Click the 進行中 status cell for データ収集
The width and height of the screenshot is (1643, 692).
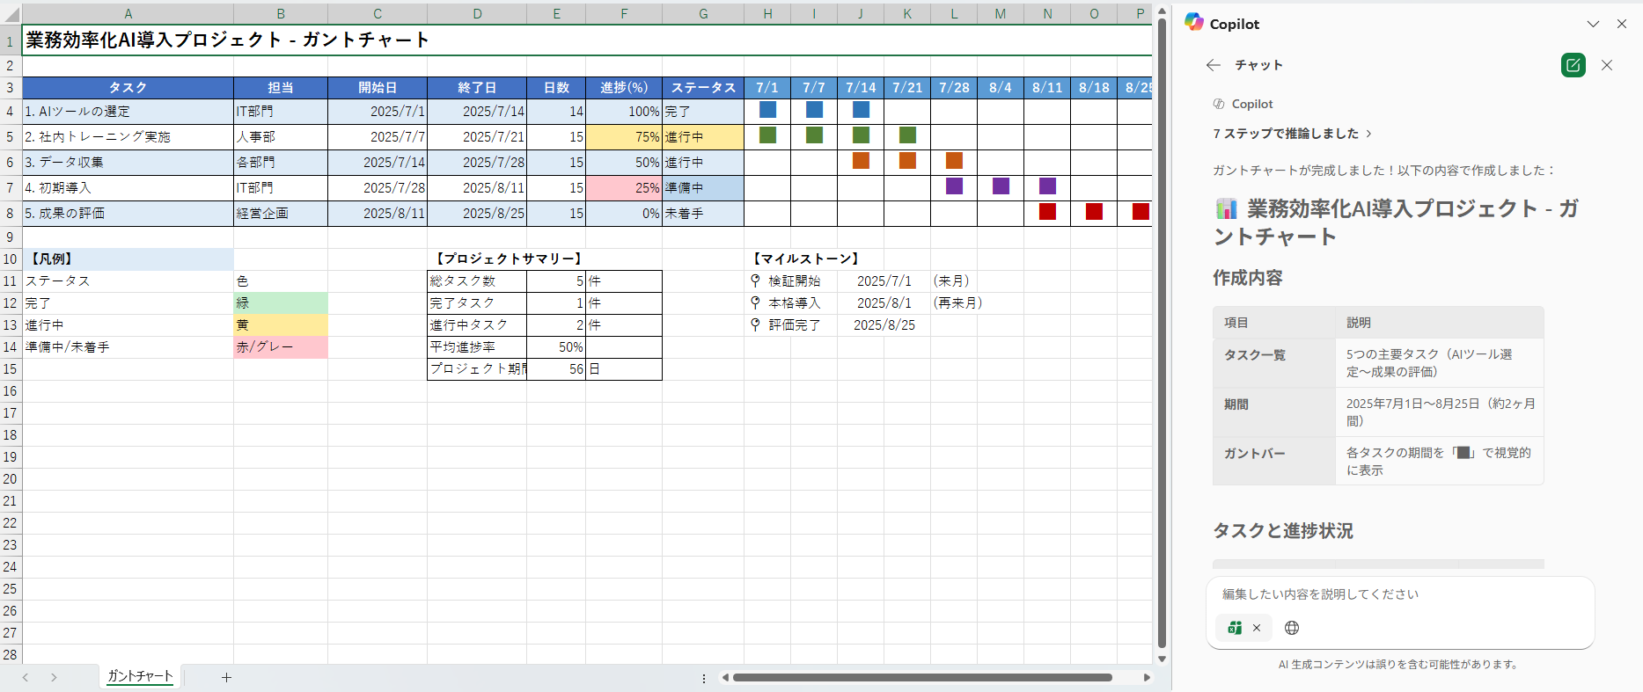[702, 163]
